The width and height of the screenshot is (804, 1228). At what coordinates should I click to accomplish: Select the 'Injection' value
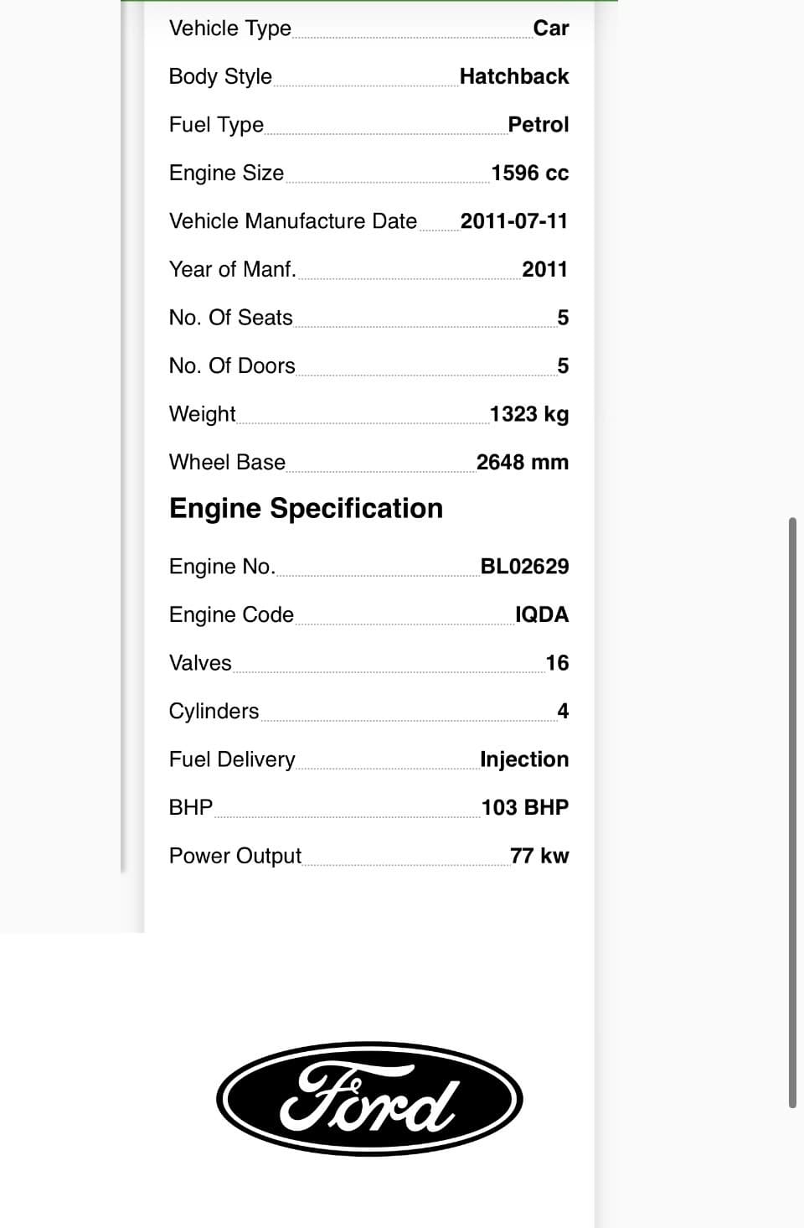[x=524, y=759]
